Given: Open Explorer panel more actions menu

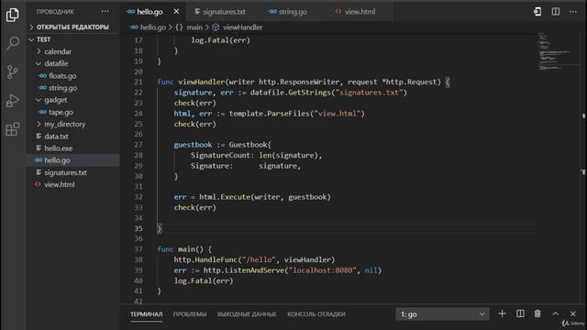Looking at the screenshot, I should (x=105, y=12).
